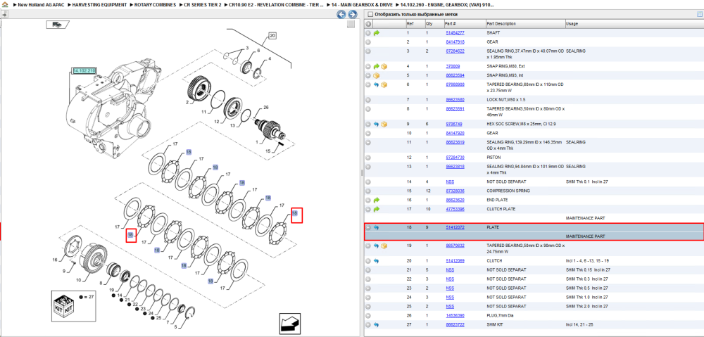Go to next diagram with right arrow
The width and height of the screenshot is (704, 337).
tap(353, 14)
